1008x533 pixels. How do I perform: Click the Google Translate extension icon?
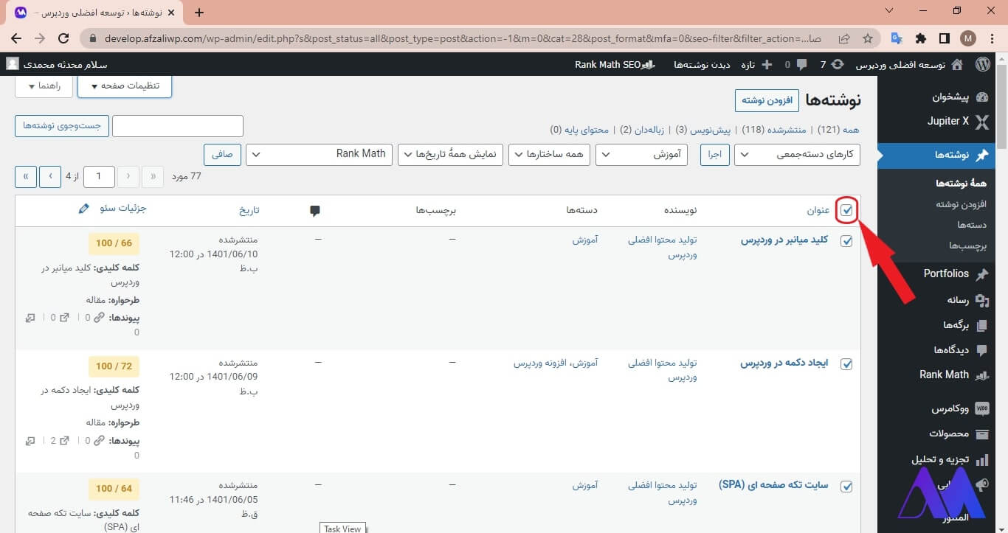[x=897, y=38]
